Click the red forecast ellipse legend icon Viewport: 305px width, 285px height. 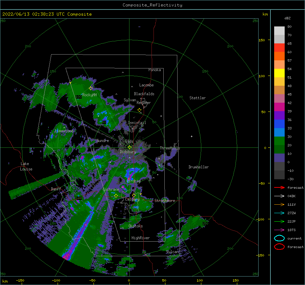[x=279, y=247]
